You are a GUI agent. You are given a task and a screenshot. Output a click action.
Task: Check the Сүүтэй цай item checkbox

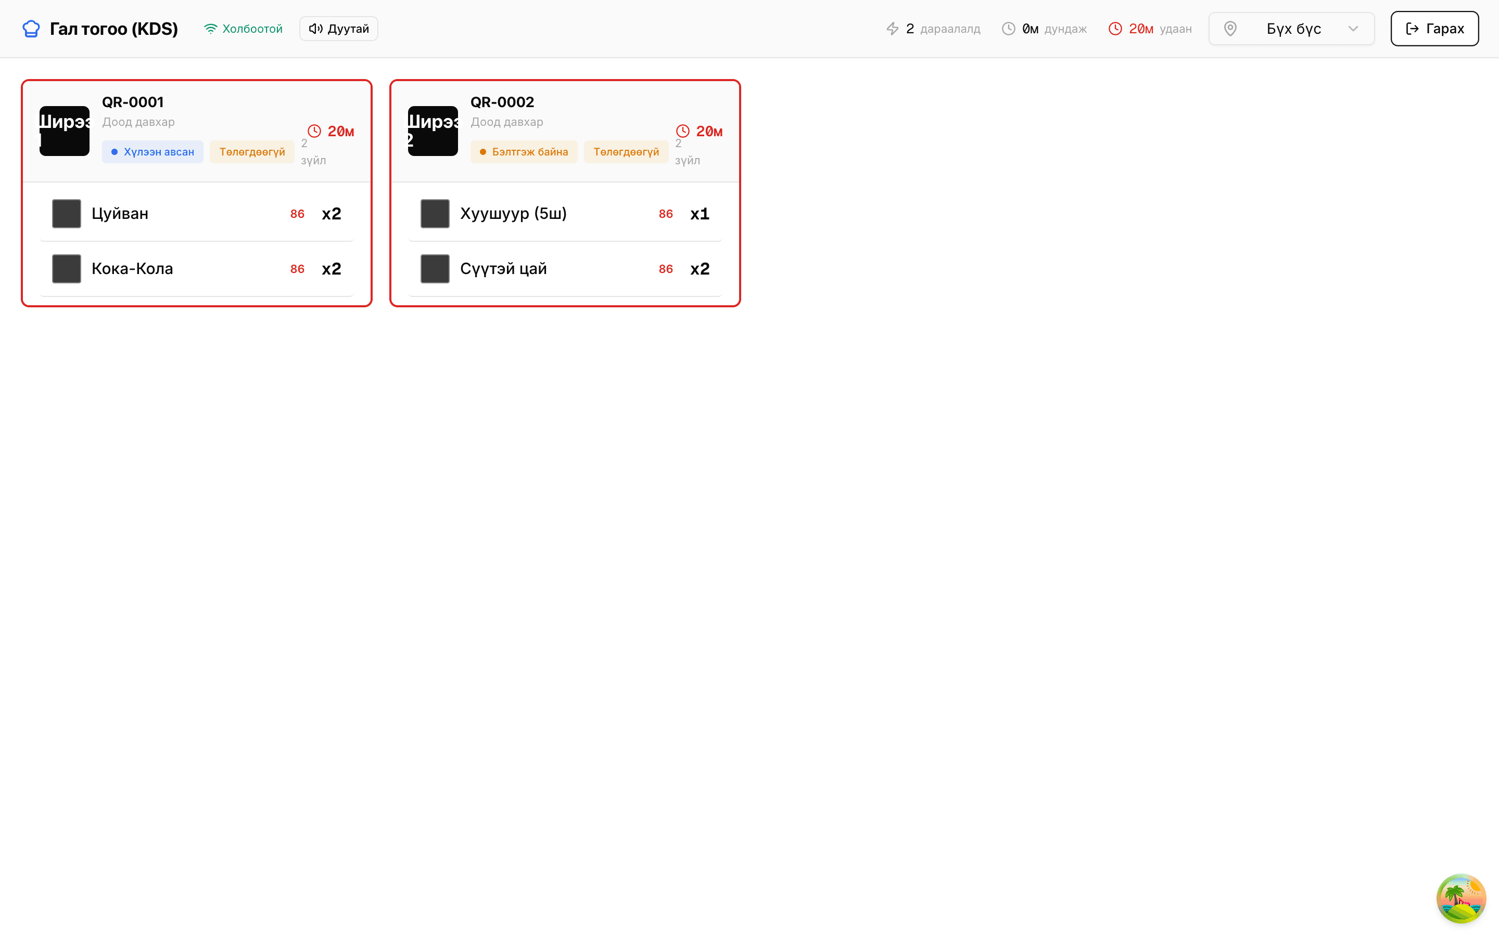435,269
